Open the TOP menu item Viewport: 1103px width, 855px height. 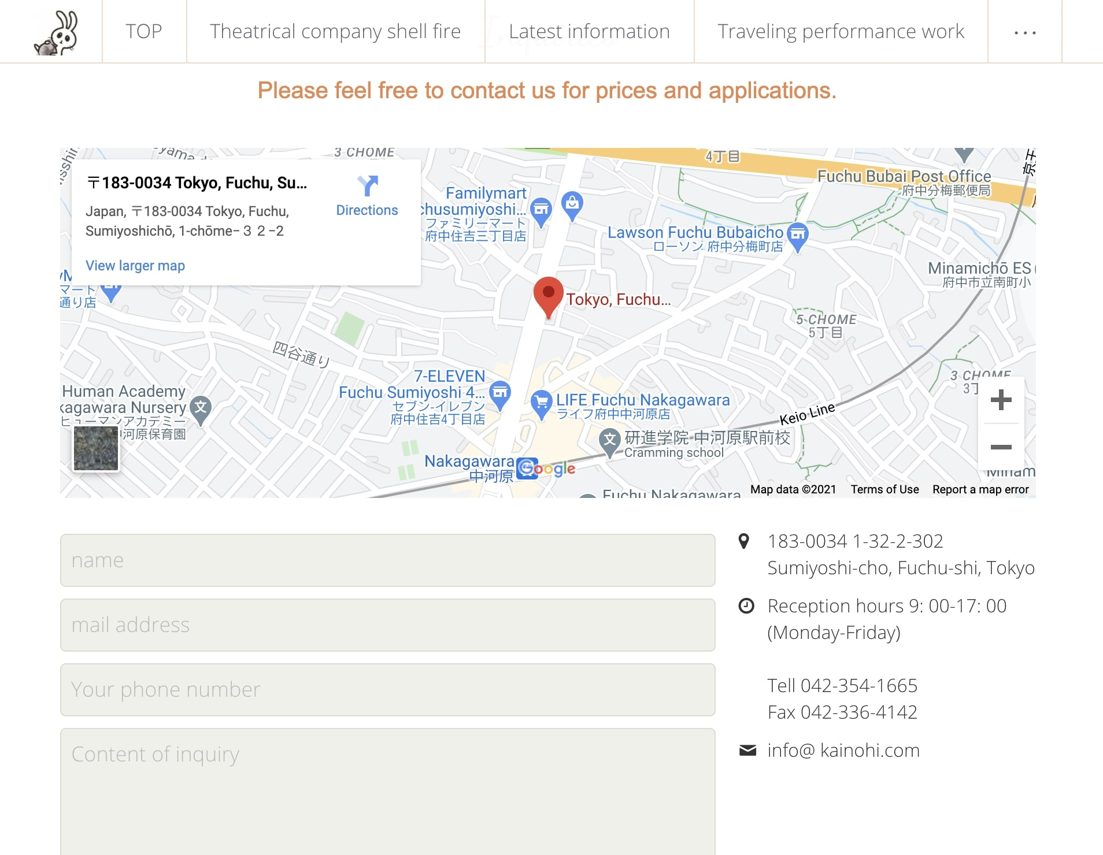144,31
